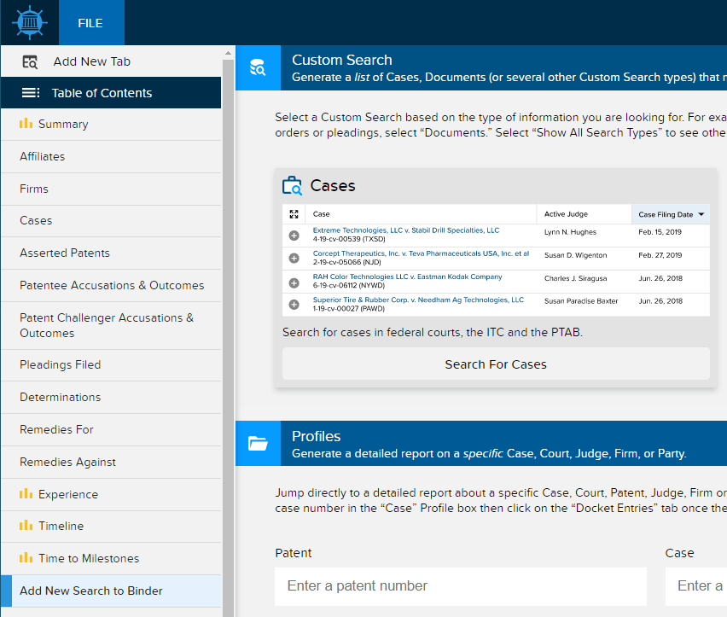The width and height of the screenshot is (727, 617).
Task: Click the bar chart icon beside Timeline
Action: [26, 525]
